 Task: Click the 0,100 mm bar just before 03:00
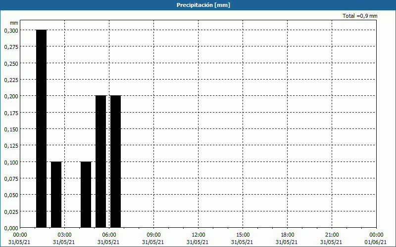coord(56,195)
